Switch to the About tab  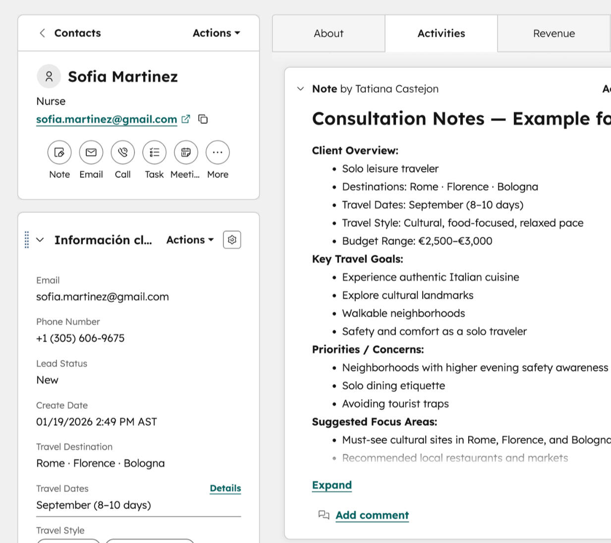[x=329, y=34]
